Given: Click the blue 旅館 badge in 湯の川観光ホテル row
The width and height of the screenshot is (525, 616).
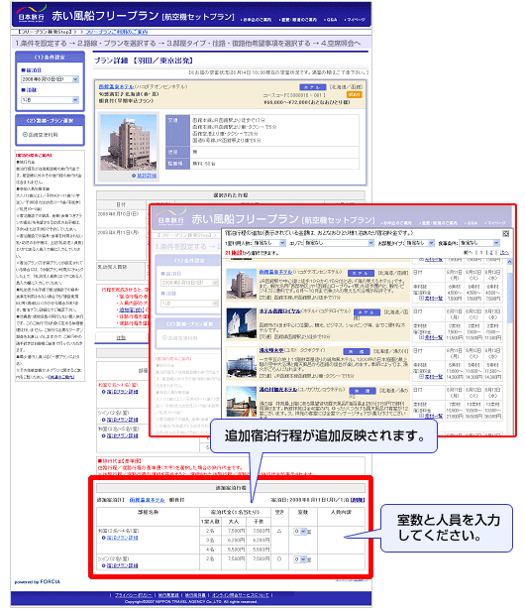Looking at the screenshot, I should [x=363, y=391].
